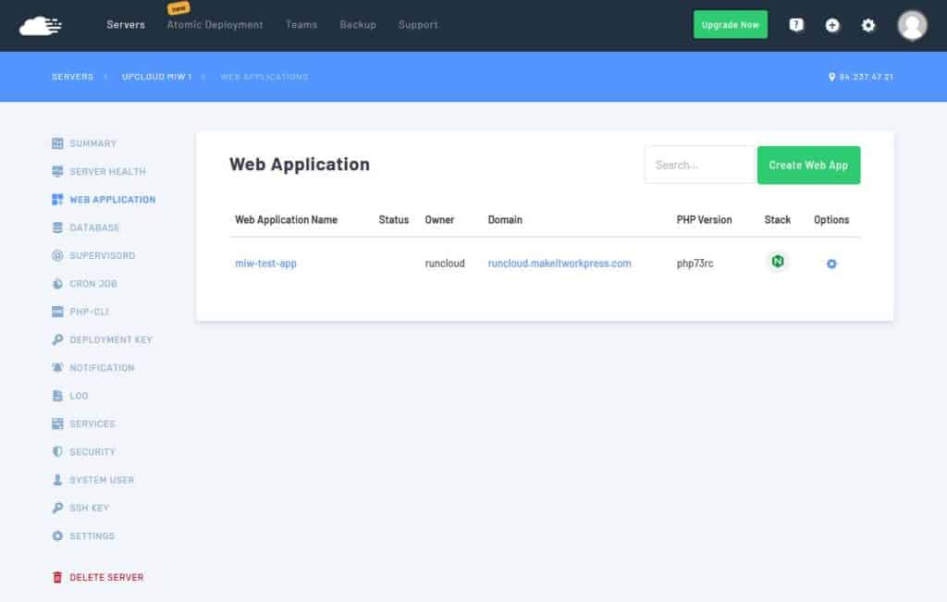This screenshot has width=947, height=602.
Task: Click the Web Application page heading
Action: click(x=300, y=165)
